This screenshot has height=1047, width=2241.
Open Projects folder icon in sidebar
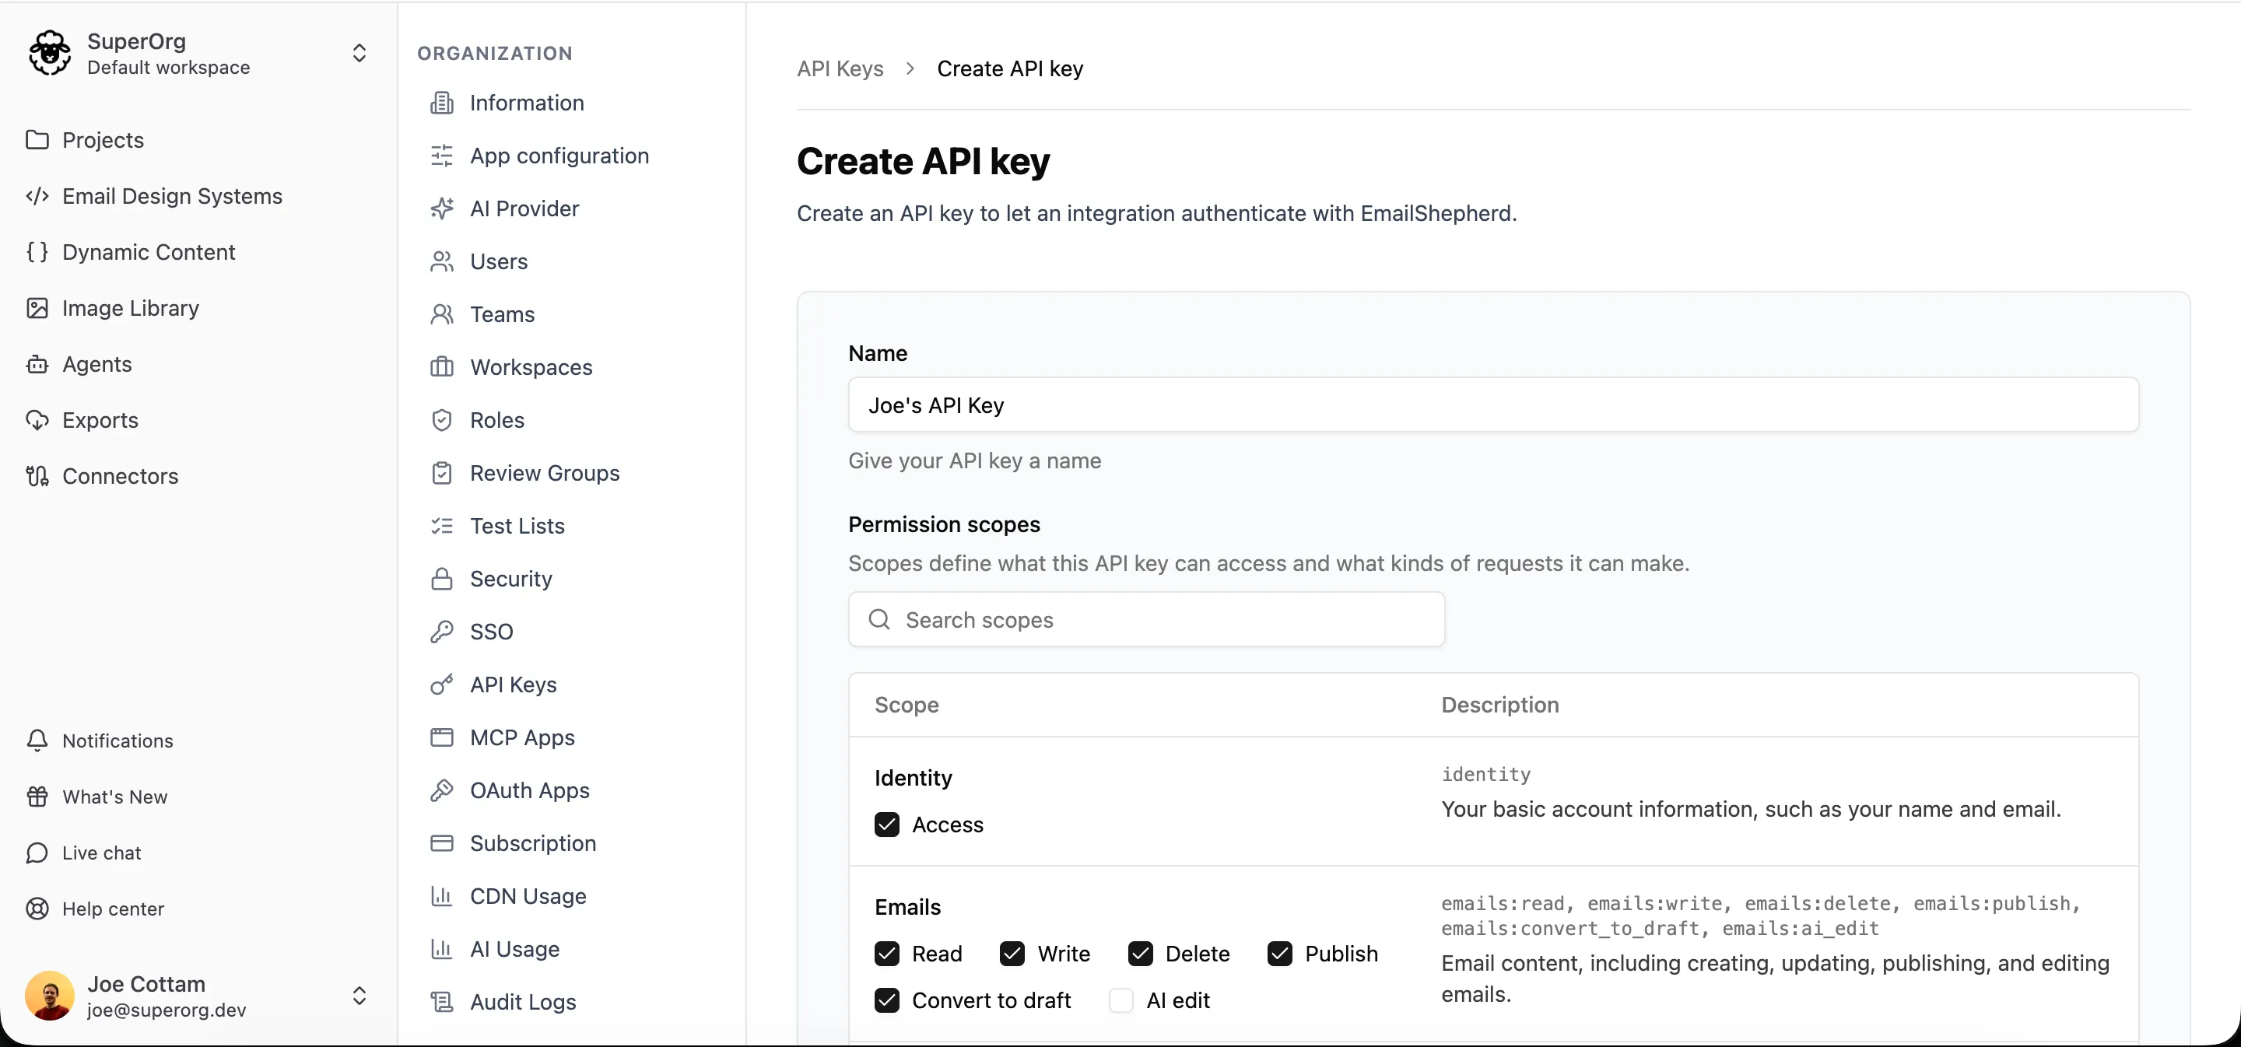pyautogui.click(x=37, y=140)
